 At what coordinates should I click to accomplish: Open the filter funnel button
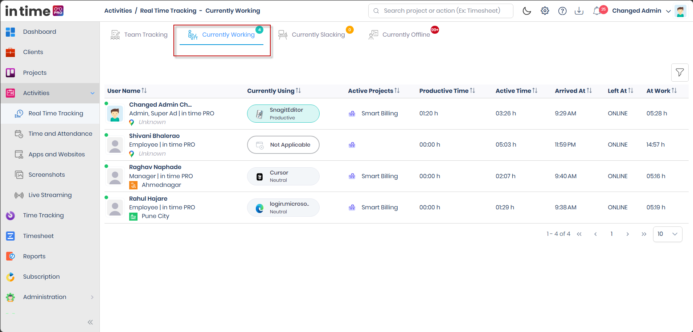tap(680, 72)
